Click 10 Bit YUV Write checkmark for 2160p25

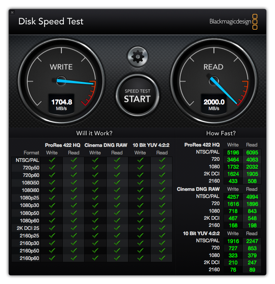click(141, 236)
